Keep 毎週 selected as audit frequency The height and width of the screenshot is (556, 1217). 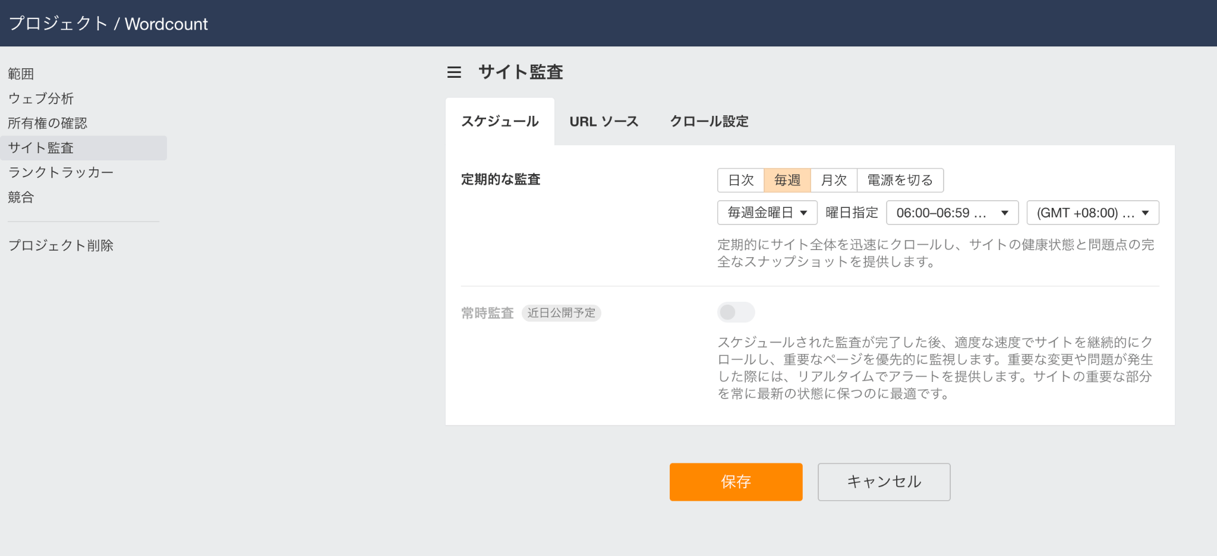click(787, 180)
